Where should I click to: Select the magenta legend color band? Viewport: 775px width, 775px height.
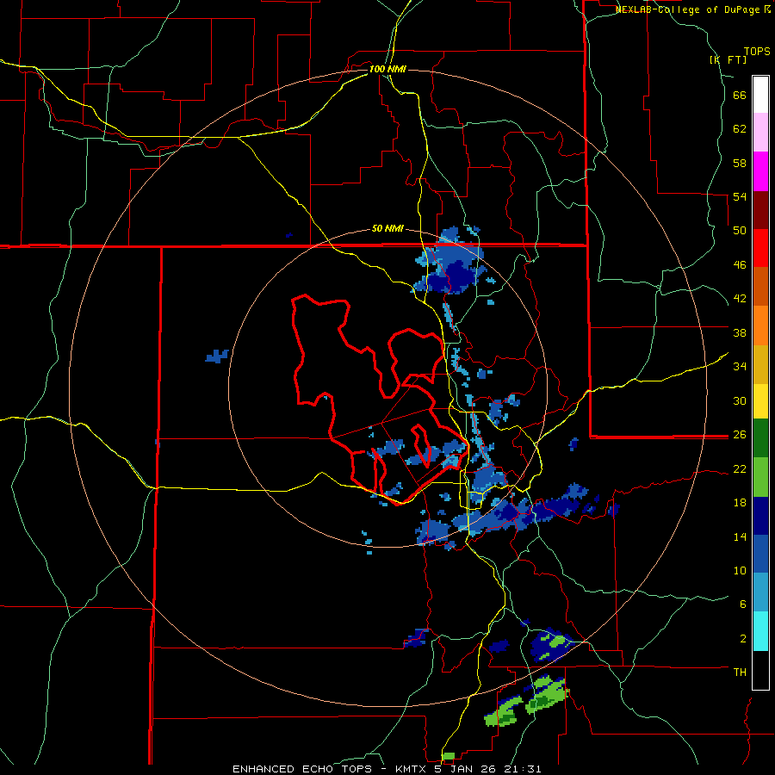[760, 171]
